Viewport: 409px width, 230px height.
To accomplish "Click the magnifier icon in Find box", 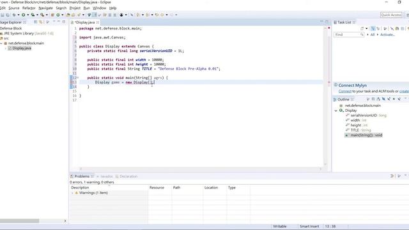I will (362, 34).
